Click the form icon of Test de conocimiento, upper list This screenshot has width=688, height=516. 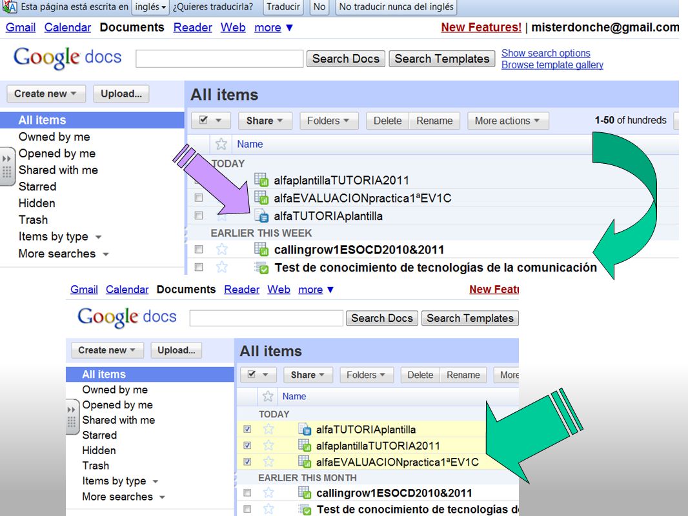tap(261, 268)
